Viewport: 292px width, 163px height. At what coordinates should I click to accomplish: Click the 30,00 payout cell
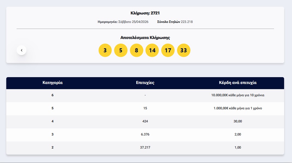pyautogui.click(x=238, y=121)
